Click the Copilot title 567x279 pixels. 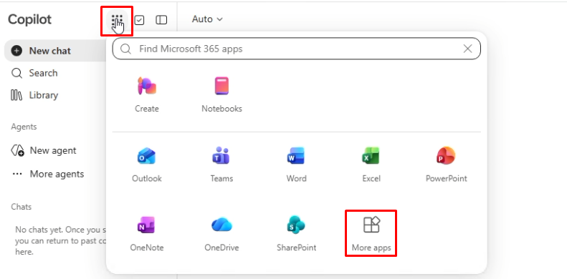point(29,19)
